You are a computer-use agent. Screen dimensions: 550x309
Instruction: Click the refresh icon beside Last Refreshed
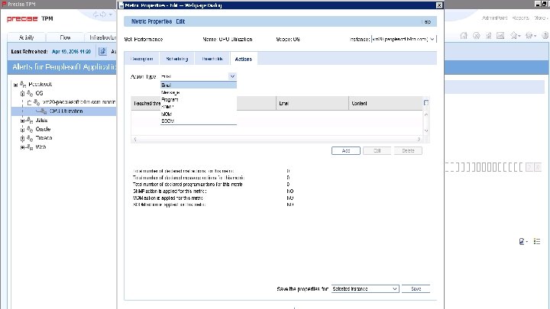pyautogui.click(x=102, y=52)
